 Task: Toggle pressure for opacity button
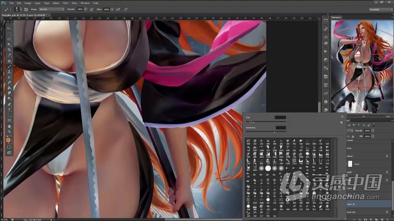(91, 9)
